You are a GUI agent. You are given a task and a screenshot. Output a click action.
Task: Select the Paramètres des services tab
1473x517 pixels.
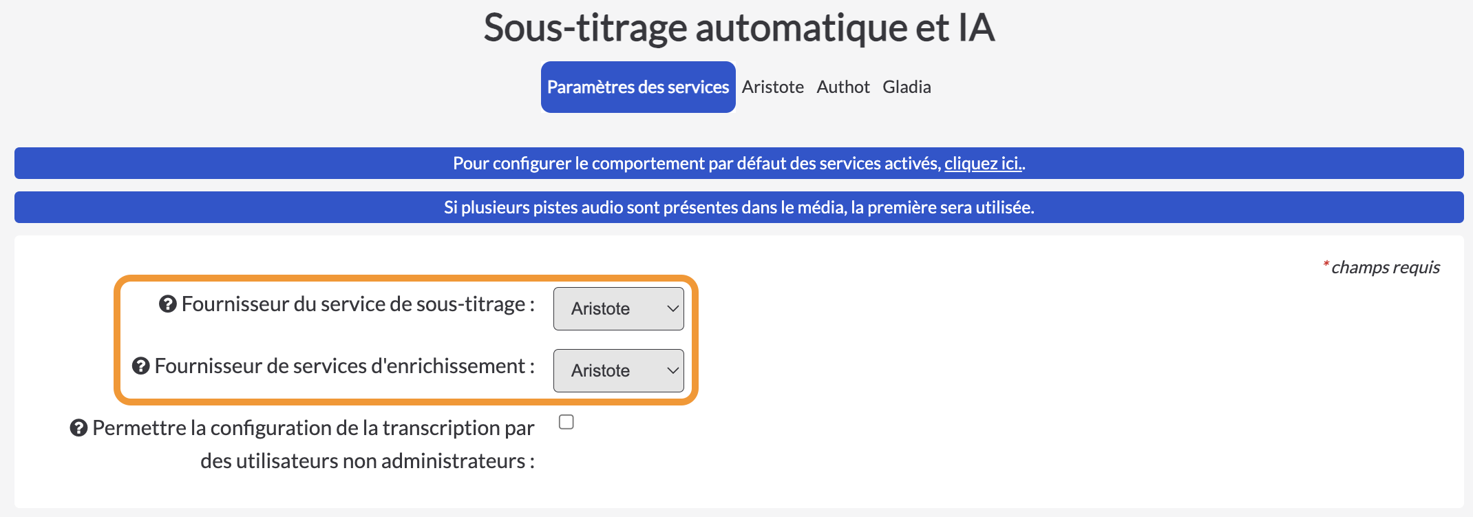tap(638, 87)
